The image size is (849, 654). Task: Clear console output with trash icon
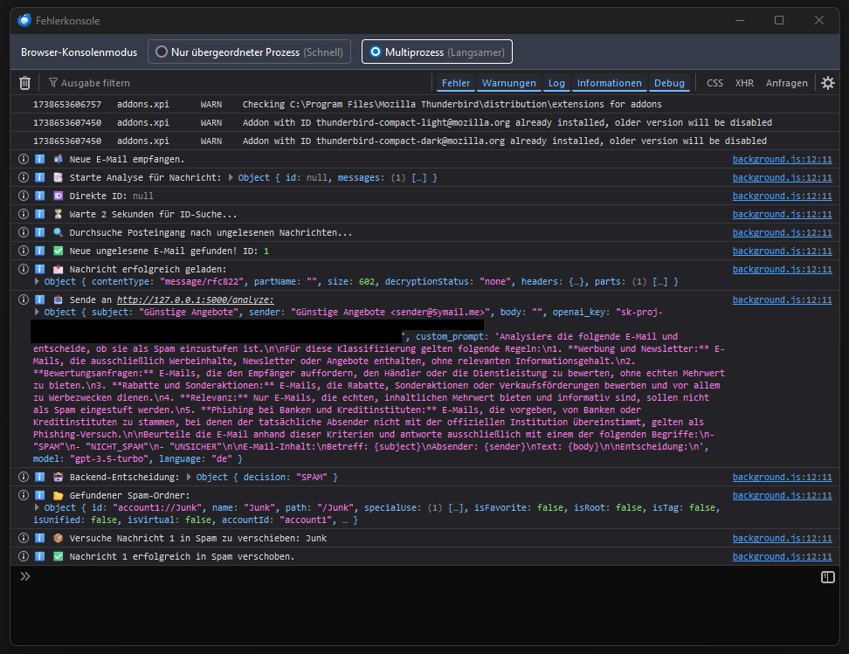click(24, 83)
